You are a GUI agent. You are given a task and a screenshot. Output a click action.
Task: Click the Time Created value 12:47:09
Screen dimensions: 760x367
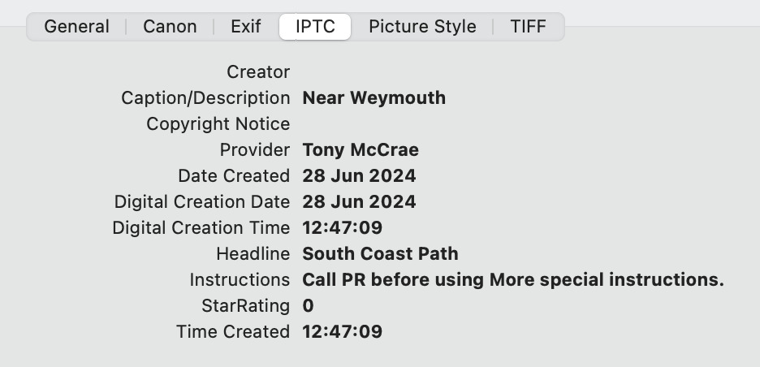tap(342, 332)
